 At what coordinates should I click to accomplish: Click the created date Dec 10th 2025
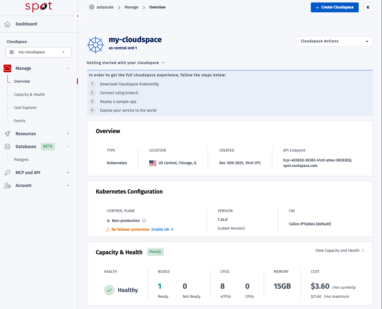click(240, 163)
